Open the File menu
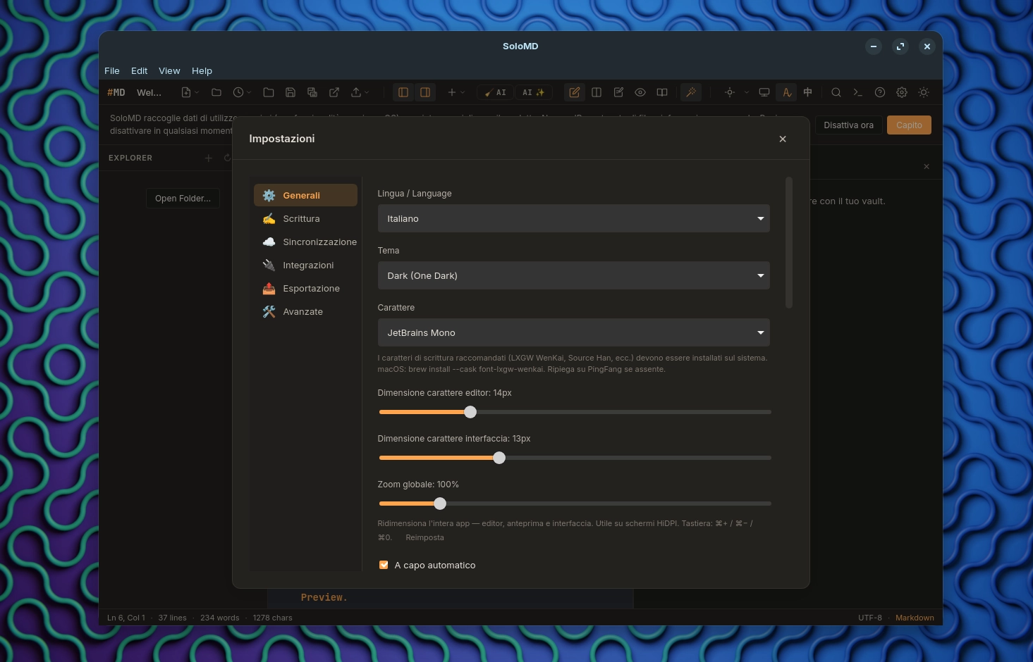This screenshot has width=1033, height=662. pyautogui.click(x=112, y=70)
